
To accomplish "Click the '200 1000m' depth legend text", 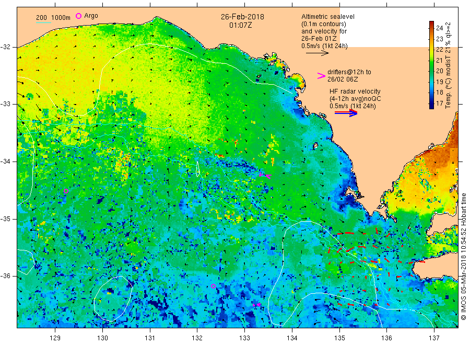I will [53, 17].
